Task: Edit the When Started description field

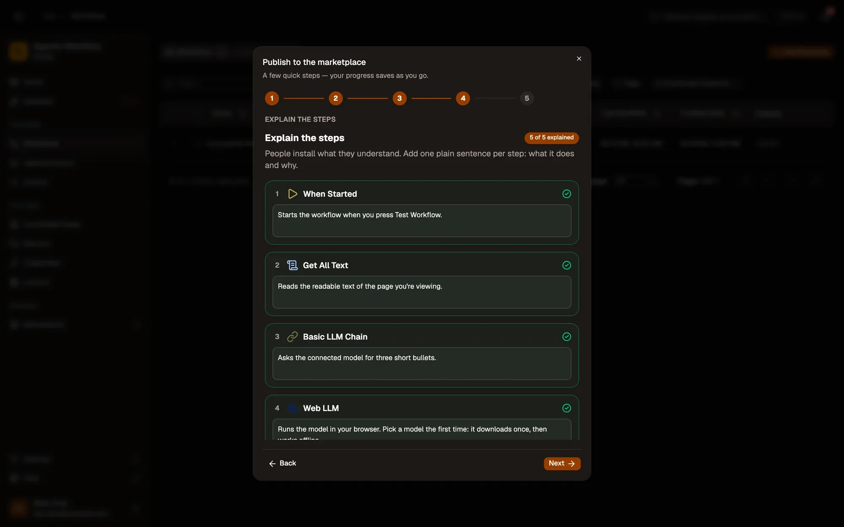Action: point(422,221)
